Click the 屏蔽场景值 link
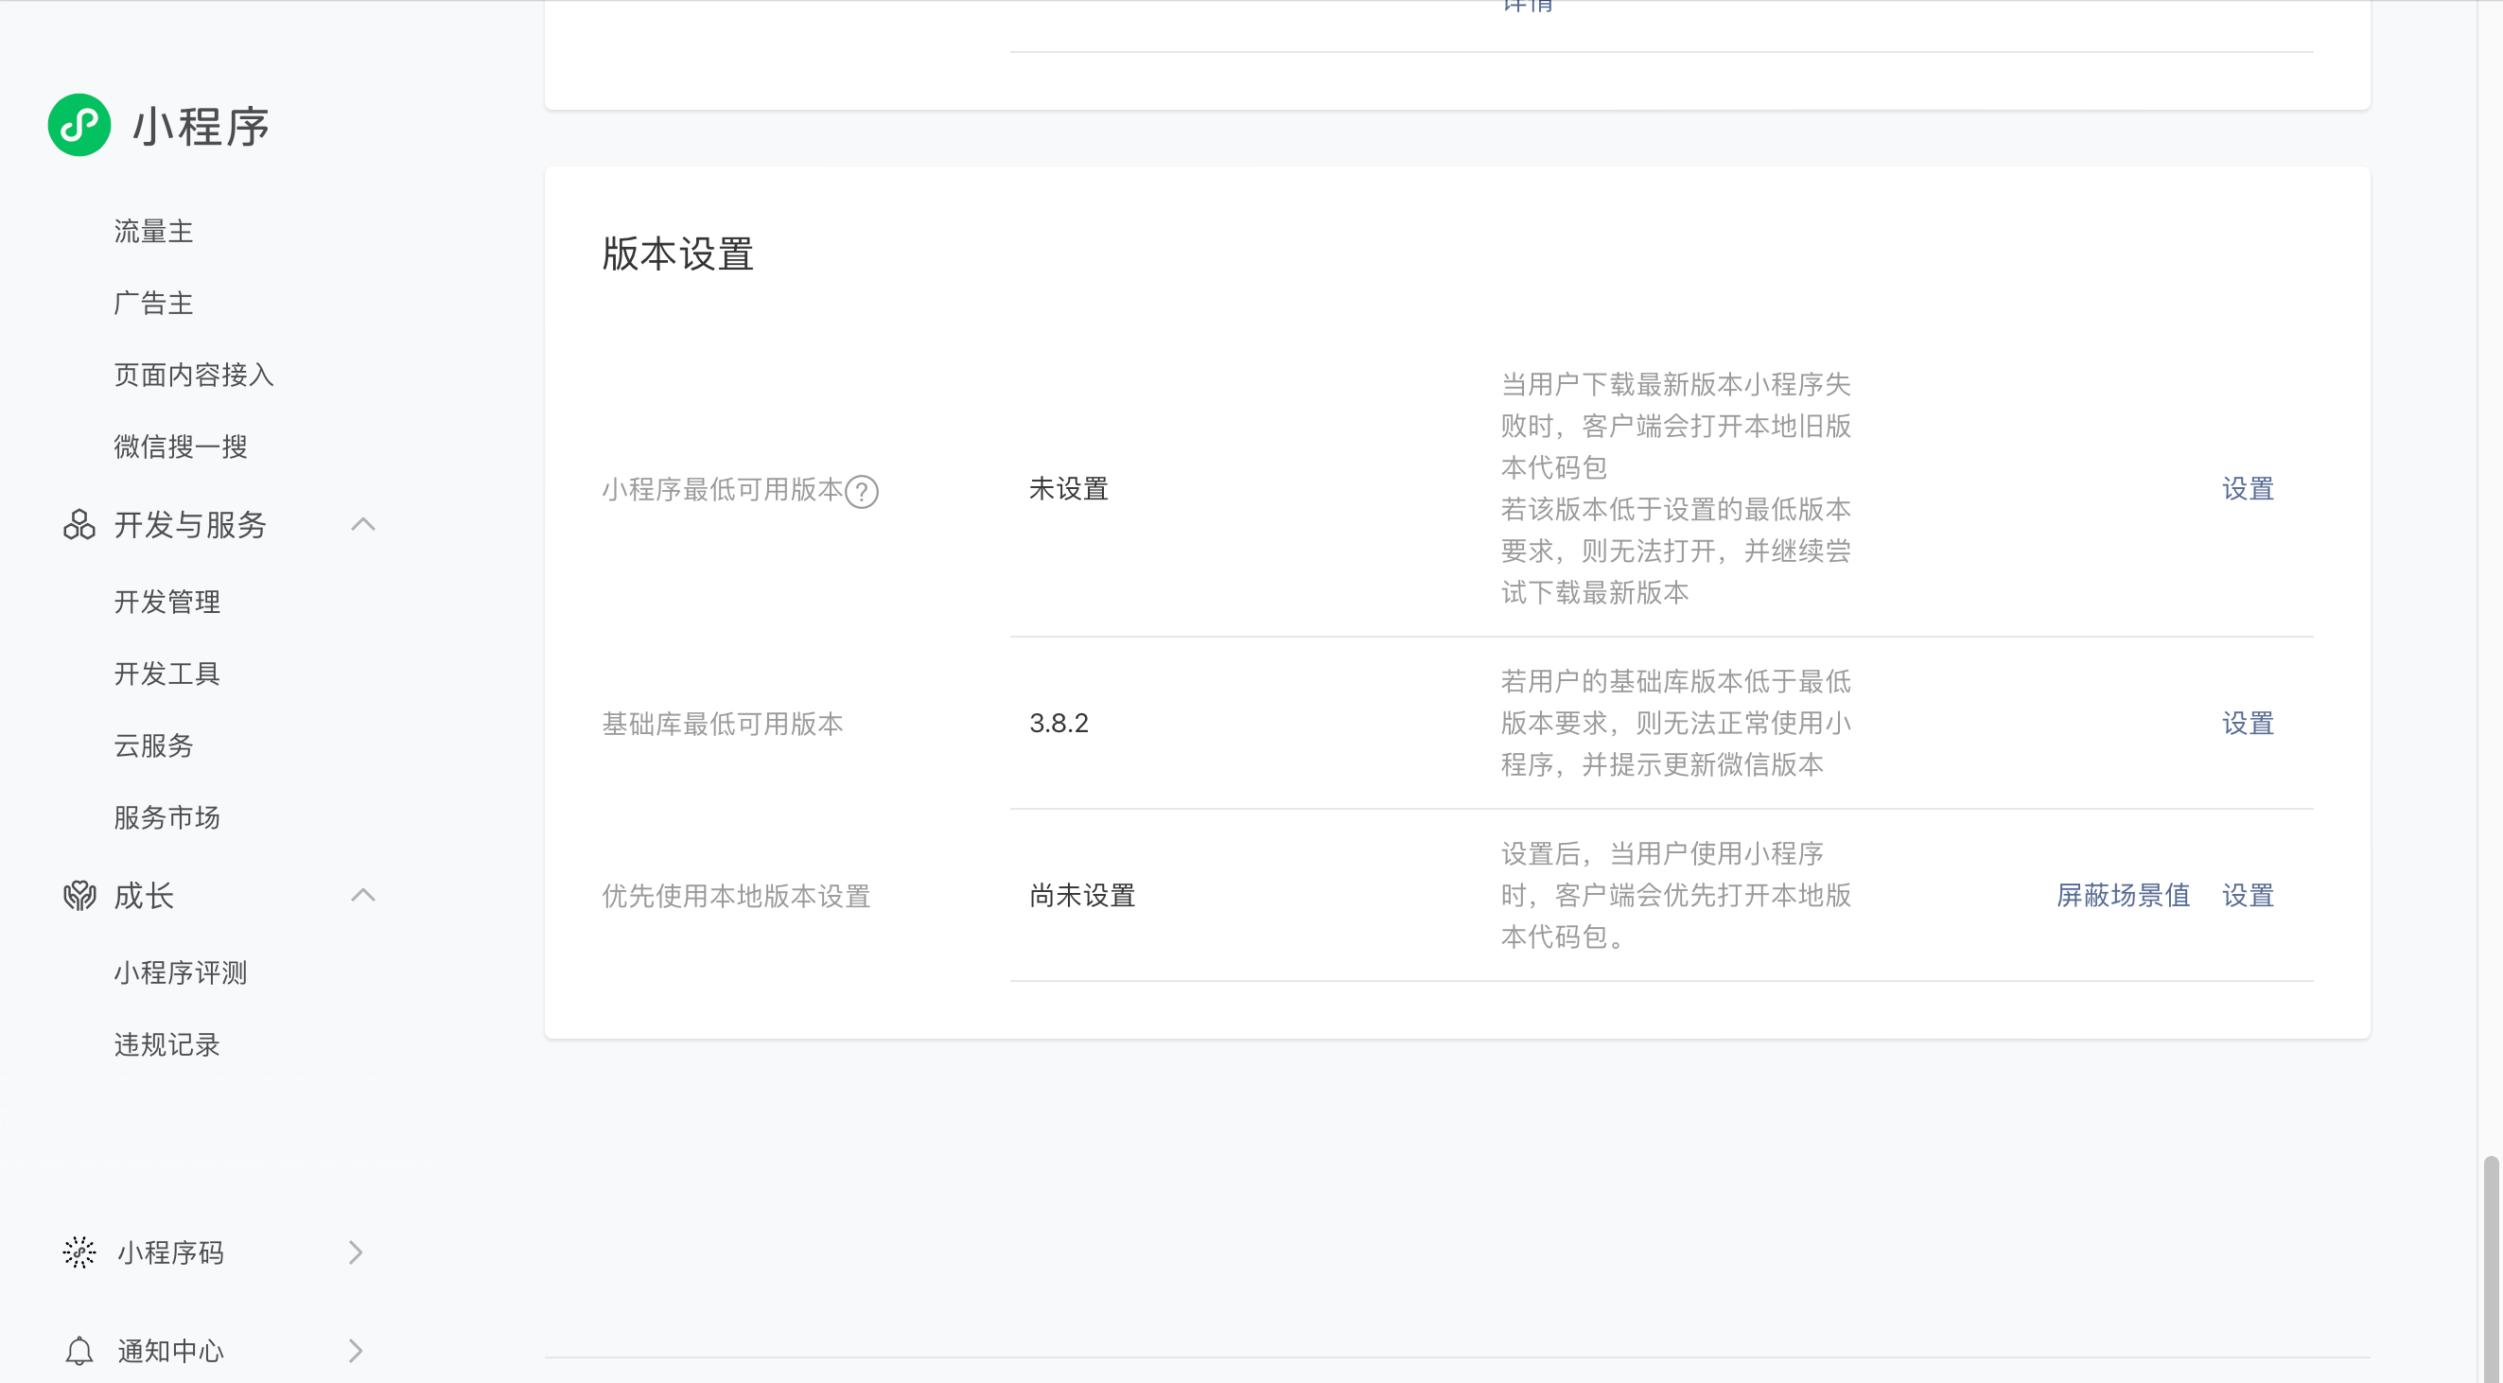This screenshot has width=2503, height=1383. 2123,895
